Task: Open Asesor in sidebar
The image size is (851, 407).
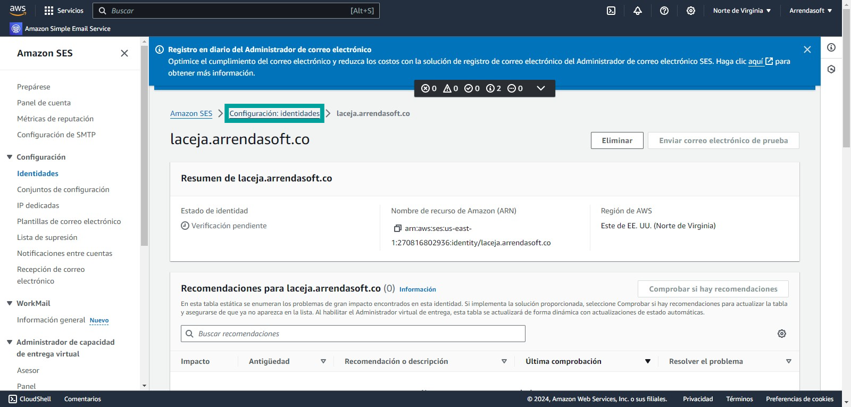Action: (x=28, y=370)
